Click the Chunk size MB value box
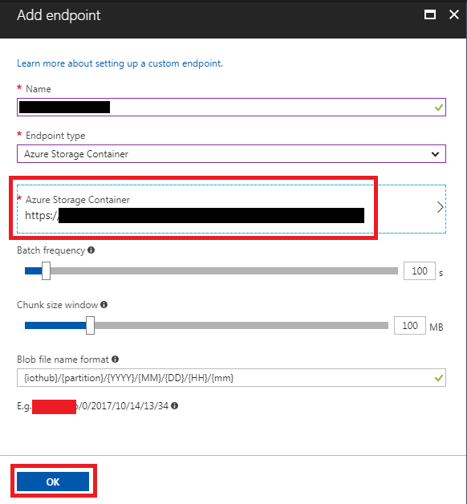This screenshot has width=467, height=504. (x=410, y=325)
